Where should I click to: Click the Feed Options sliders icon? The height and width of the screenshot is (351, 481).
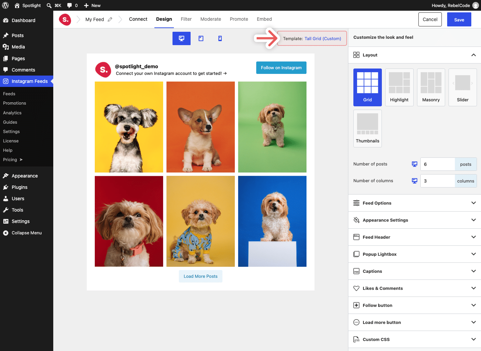pyautogui.click(x=356, y=203)
